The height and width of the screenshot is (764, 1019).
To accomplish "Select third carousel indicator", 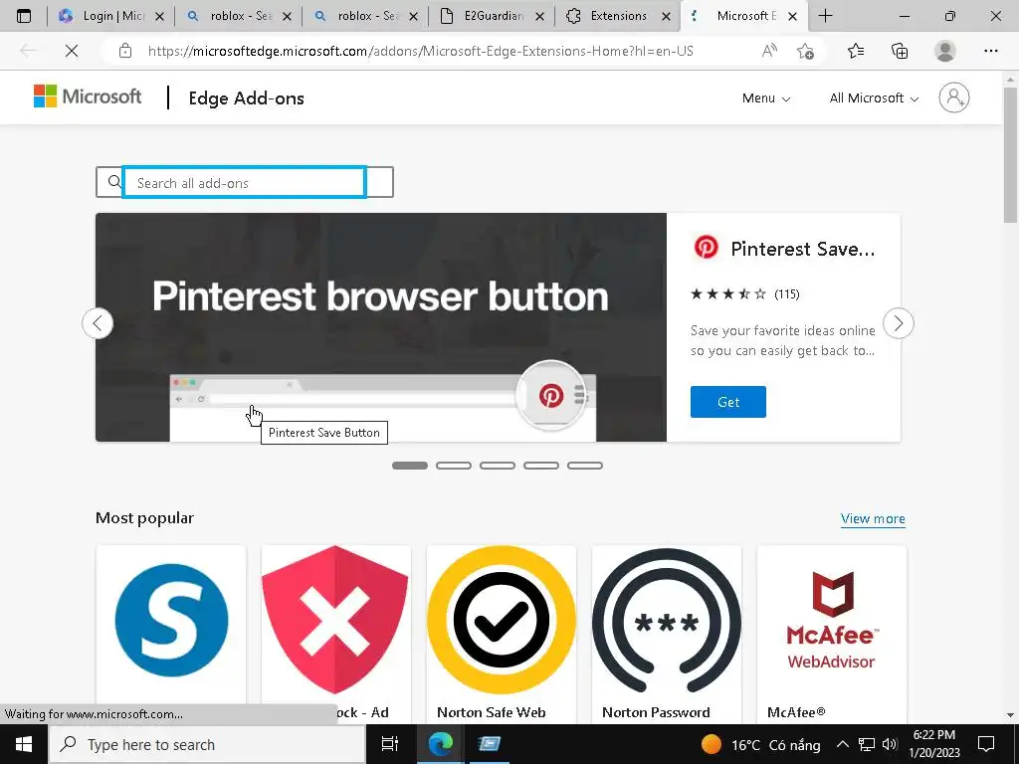I will (x=498, y=466).
